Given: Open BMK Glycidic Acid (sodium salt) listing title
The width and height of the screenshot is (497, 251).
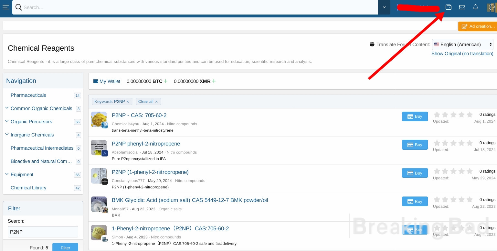Looking at the screenshot, I should [x=190, y=200].
